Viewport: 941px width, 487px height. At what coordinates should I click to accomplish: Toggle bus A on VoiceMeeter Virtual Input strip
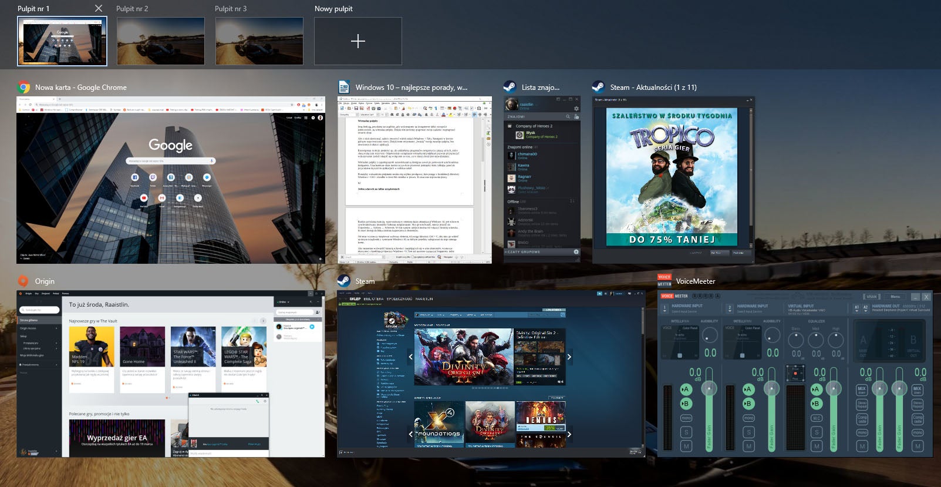815,389
